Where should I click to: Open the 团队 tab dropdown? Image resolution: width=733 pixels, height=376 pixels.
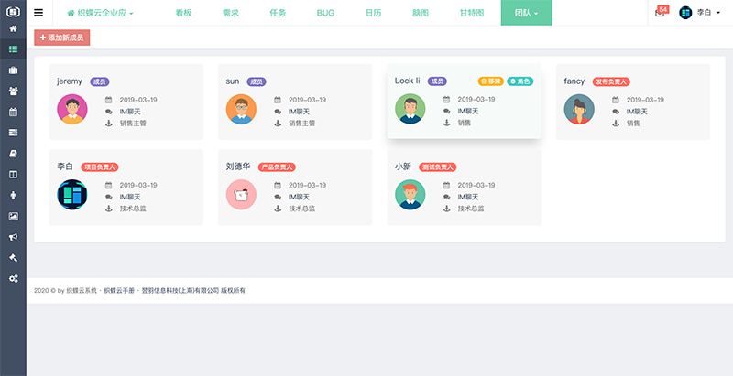[526, 13]
